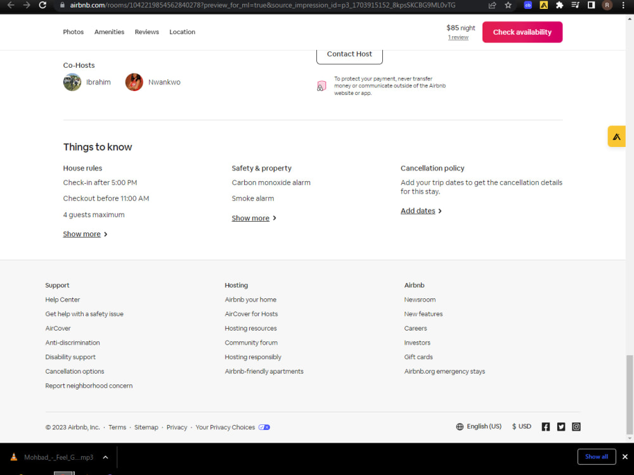634x475 pixels.
Task: Click Add dates for cancellation policy
Action: [x=421, y=211]
